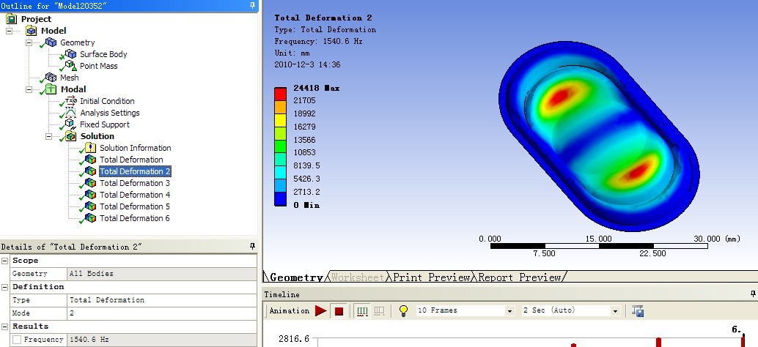Select the Fixed Support item

coord(104,124)
